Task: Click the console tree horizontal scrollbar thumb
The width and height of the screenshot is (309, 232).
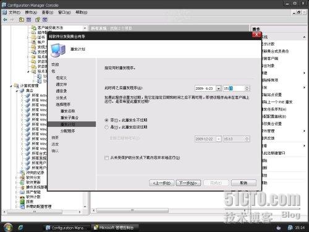Action: point(35,212)
